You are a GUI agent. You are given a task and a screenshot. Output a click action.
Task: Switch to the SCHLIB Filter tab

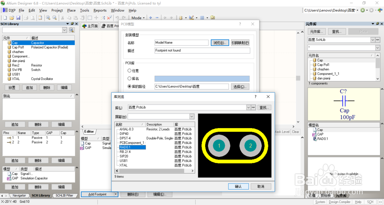point(65,195)
